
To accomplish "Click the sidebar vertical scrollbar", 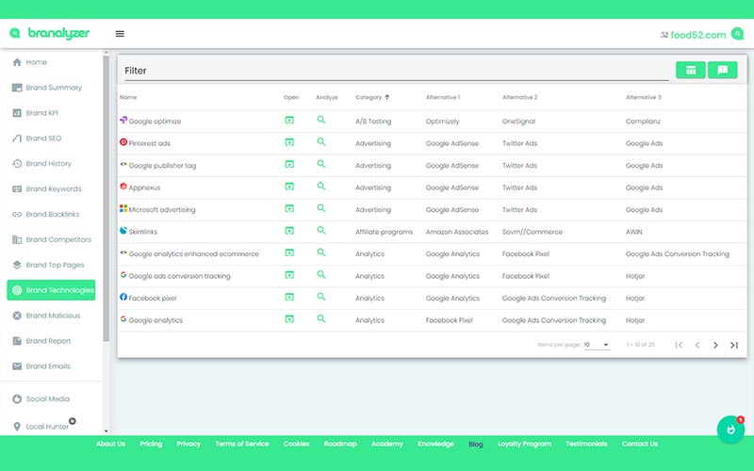I will pos(107,198).
